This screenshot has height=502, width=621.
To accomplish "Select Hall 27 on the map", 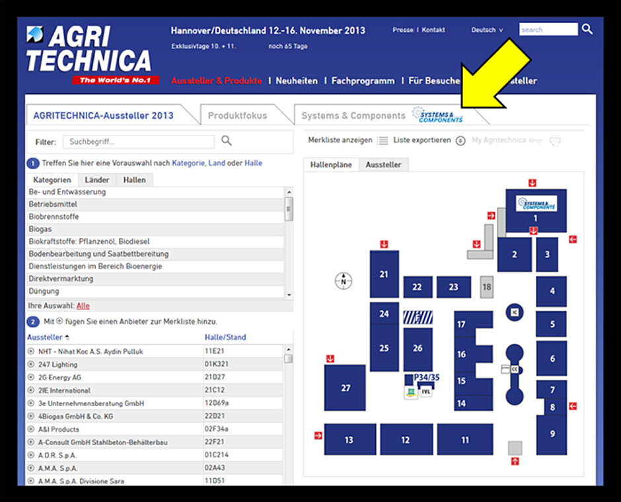I will point(345,388).
